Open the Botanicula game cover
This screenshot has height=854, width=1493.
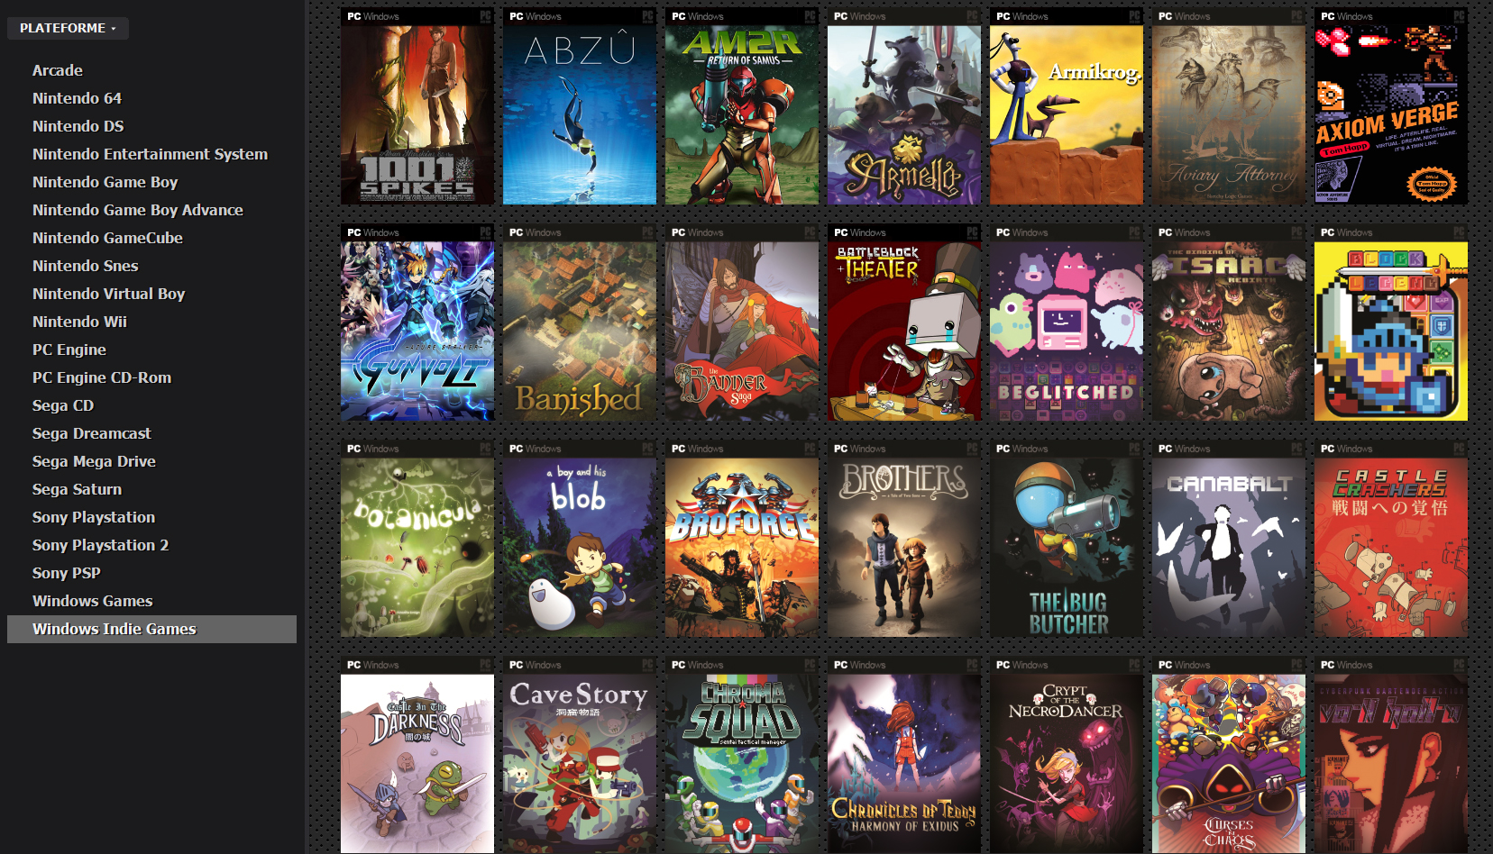417,539
